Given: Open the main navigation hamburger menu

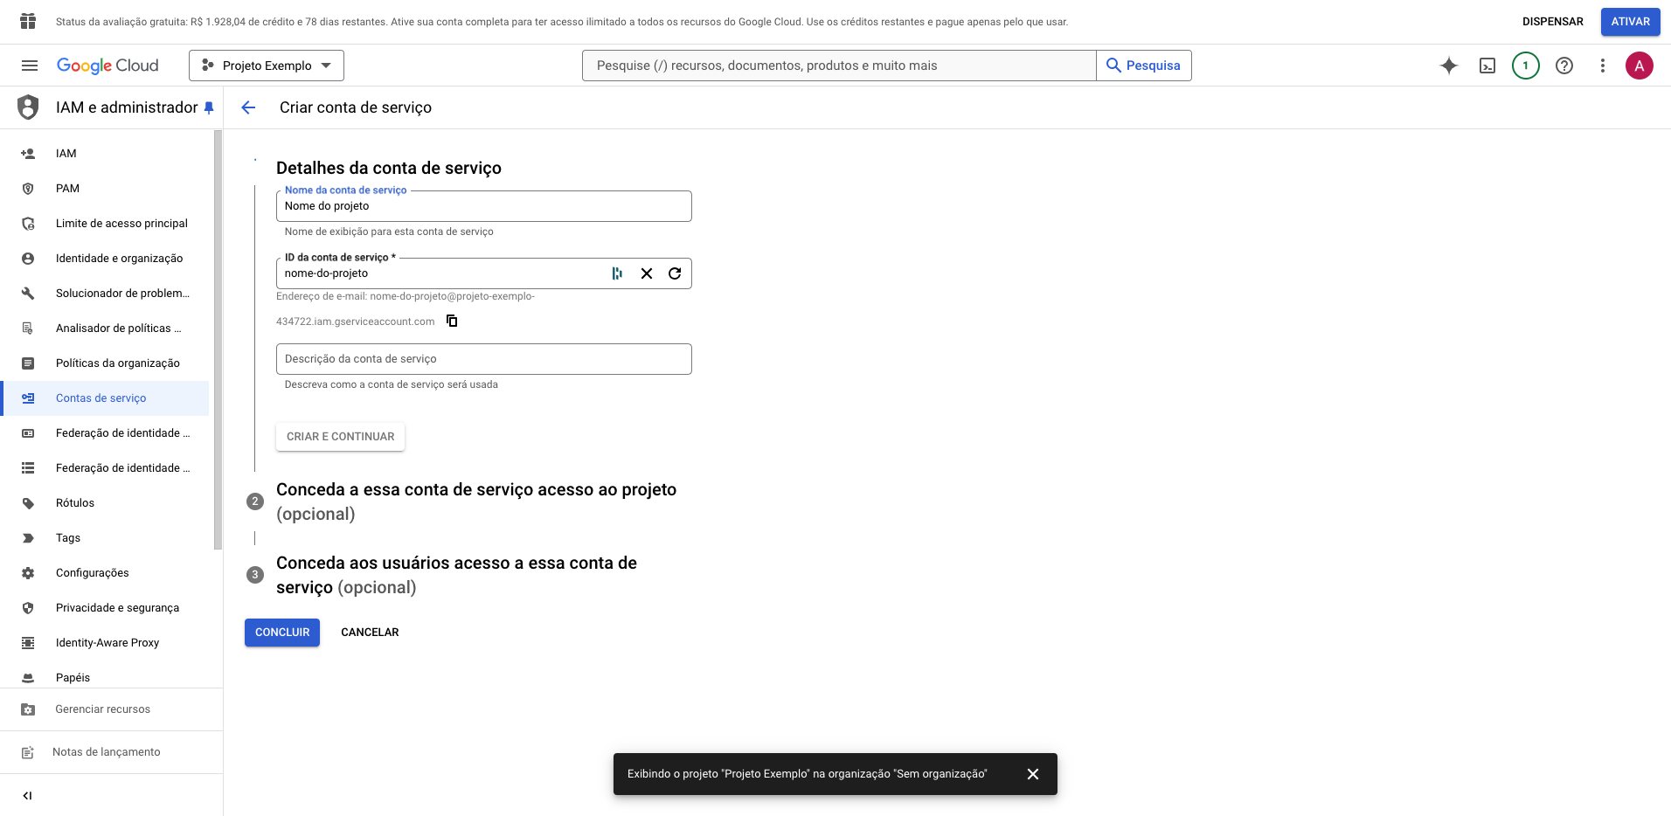Looking at the screenshot, I should [30, 66].
